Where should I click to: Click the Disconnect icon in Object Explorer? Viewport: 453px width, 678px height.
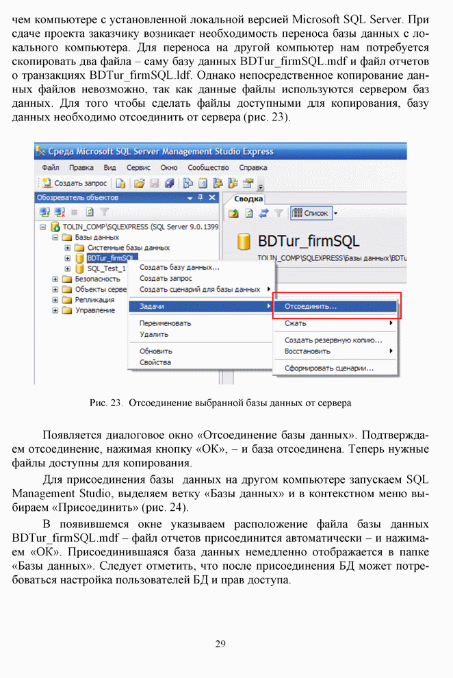(60, 212)
